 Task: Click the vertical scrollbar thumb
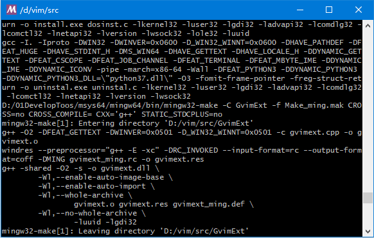[368, 198]
